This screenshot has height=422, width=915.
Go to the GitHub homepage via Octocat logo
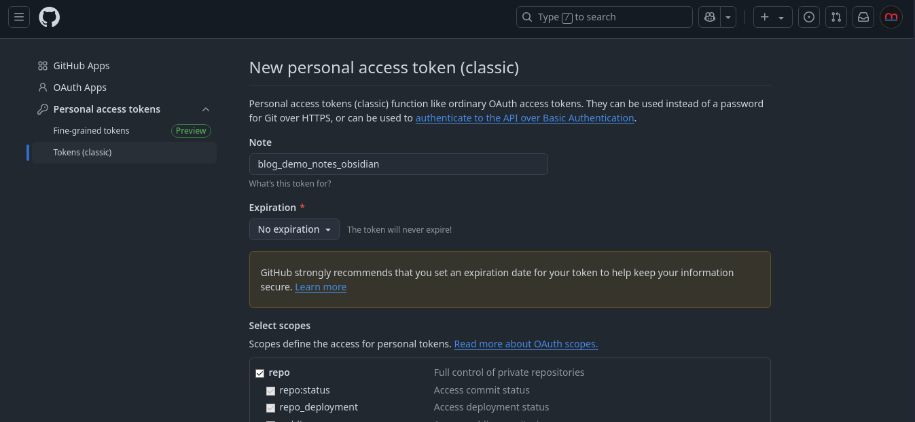pos(50,17)
